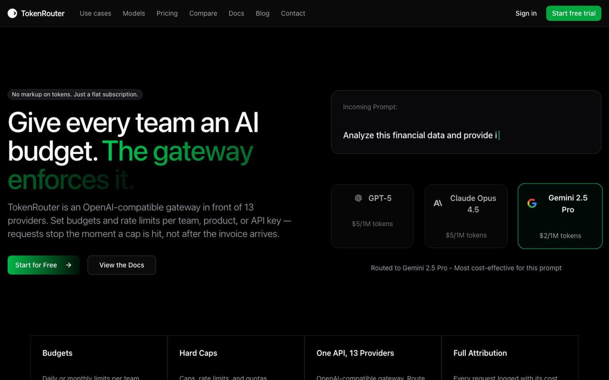Click the arrow icon in Start for Free
609x380 pixels.
[68, 265]
